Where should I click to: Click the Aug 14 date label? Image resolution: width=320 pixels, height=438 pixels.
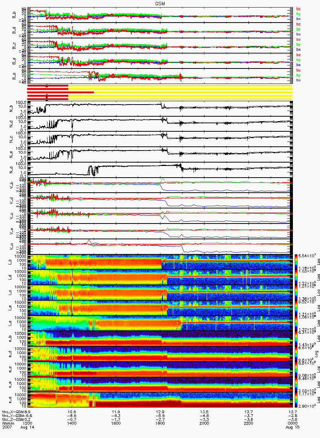[27, 427]
